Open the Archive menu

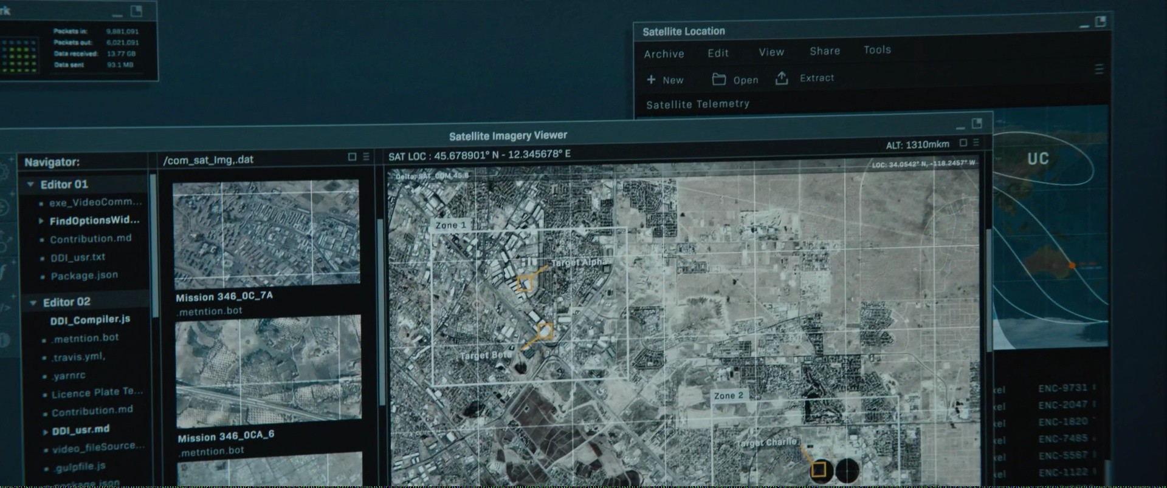pyautogui.click(x=664, y=54)
